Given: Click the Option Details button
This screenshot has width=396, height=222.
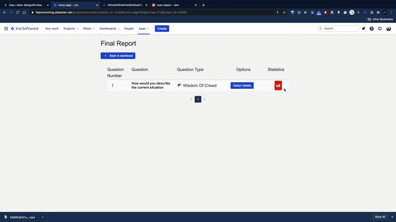Looking at the screenshot, I should point(242,86).
